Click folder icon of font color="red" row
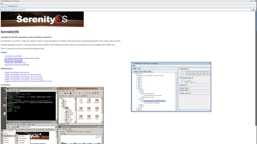 coord(143,97)
